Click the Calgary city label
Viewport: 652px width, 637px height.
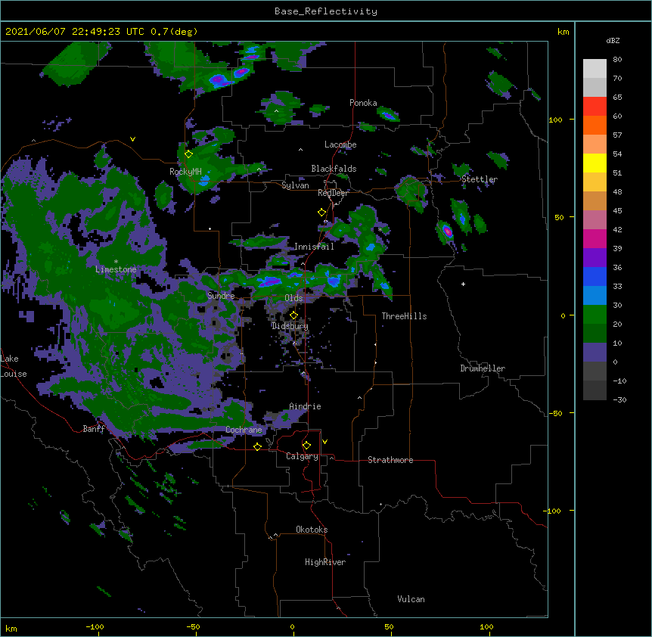[x=302, y=456]
